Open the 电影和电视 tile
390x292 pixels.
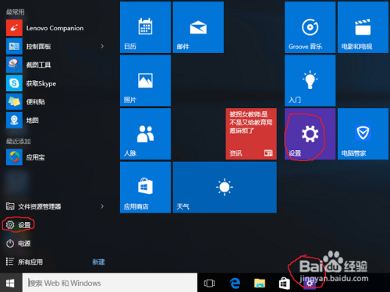click(363, 27)
